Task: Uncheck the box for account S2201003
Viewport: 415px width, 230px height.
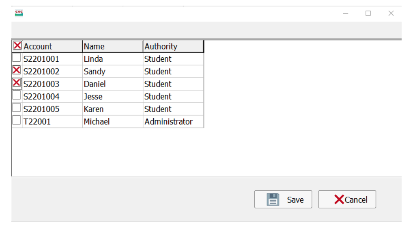Action: pyautogui.click(x=17, y=83)
